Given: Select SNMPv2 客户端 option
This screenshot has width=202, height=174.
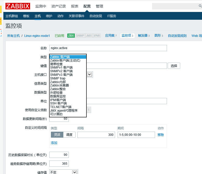Looking at the screenshot, I should 68,71.
